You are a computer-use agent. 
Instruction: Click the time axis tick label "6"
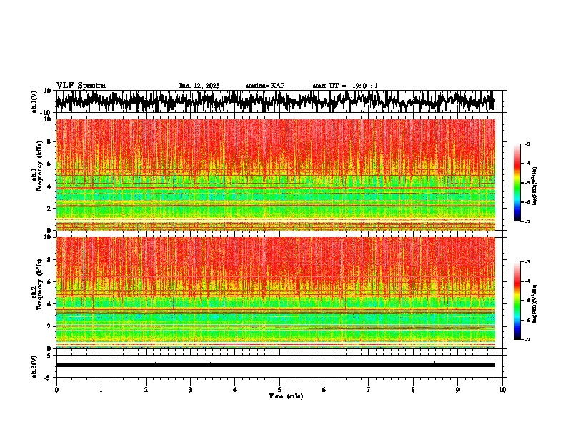click(324, 390)
